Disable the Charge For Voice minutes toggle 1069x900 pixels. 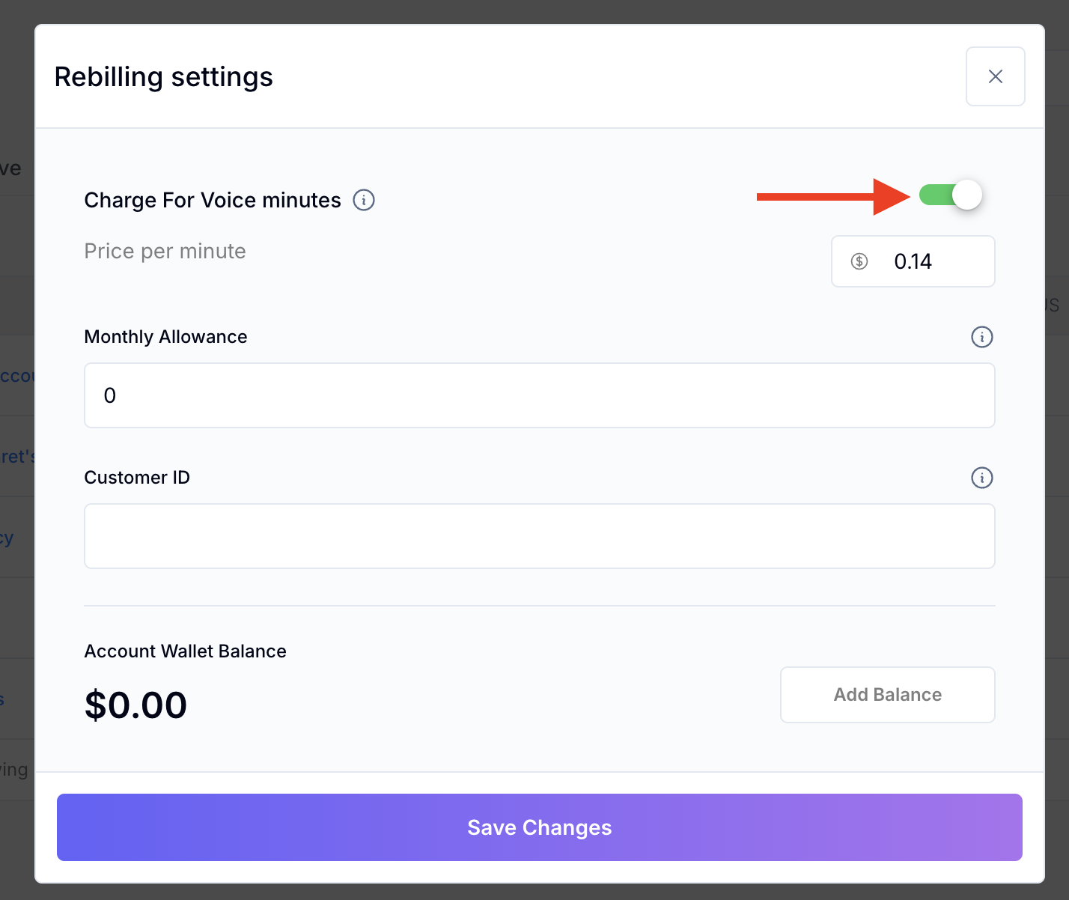[951, 195]
